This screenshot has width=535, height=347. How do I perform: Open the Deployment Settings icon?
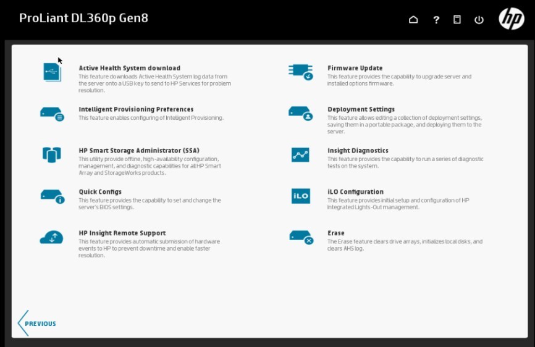(301, 113)
